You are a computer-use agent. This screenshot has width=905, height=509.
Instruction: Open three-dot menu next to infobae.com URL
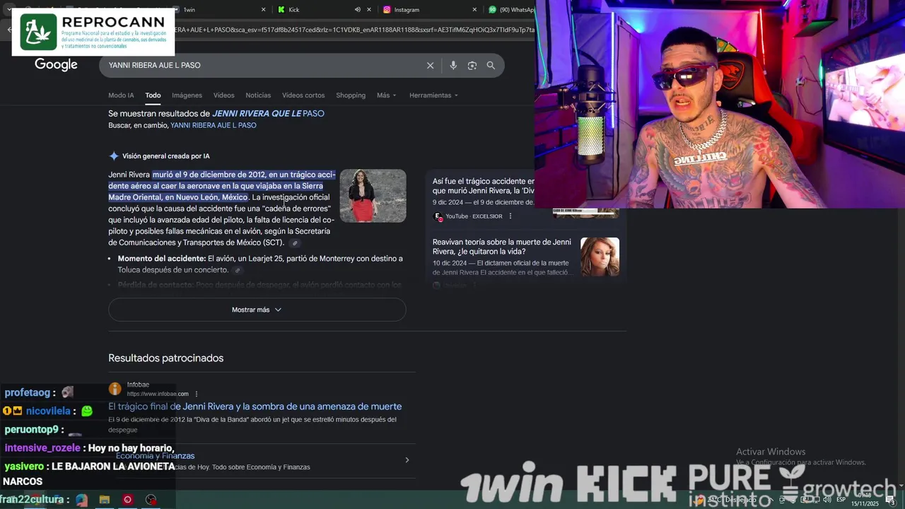tap(197, 394)
